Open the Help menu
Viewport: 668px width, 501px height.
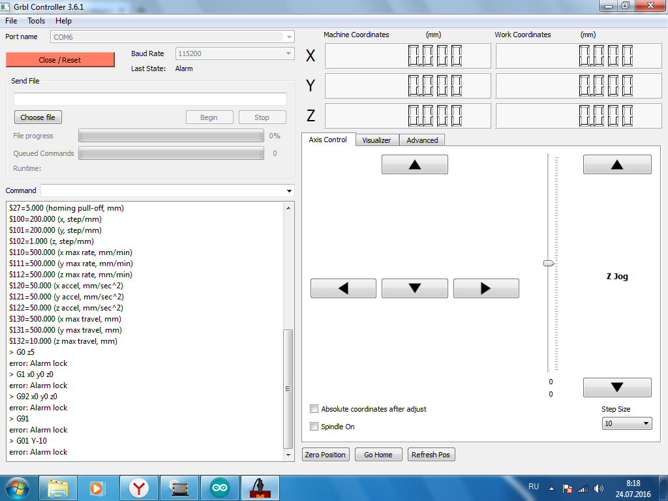tap(63, 21)
